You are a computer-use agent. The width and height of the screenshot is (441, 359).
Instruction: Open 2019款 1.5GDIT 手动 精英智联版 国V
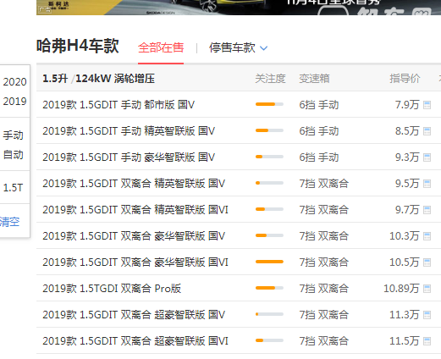click(x=129, y=131)
